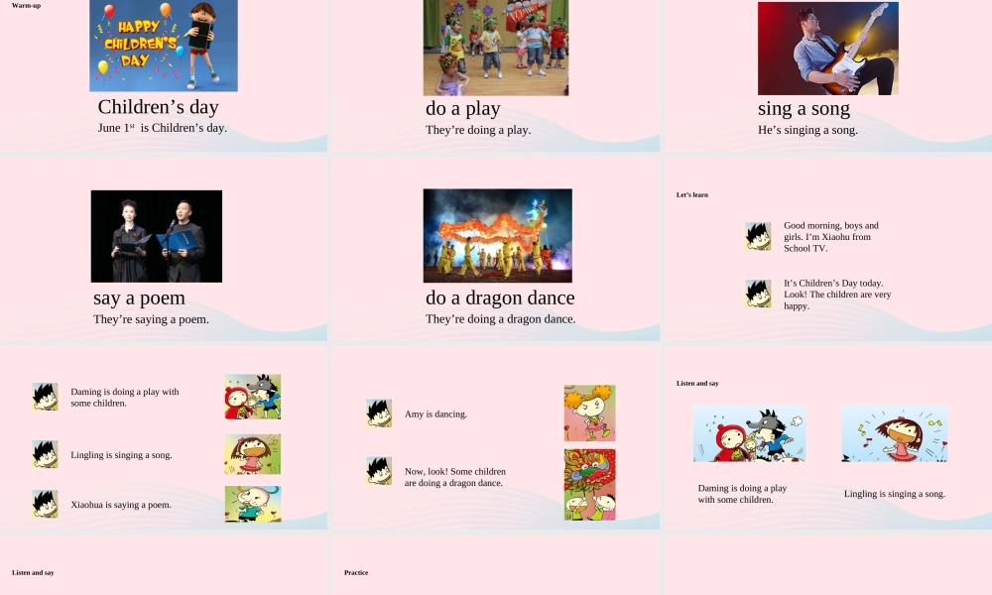
Task: Select large wolf and Red Riding Hood picture
Action: [x=749, y=433]
